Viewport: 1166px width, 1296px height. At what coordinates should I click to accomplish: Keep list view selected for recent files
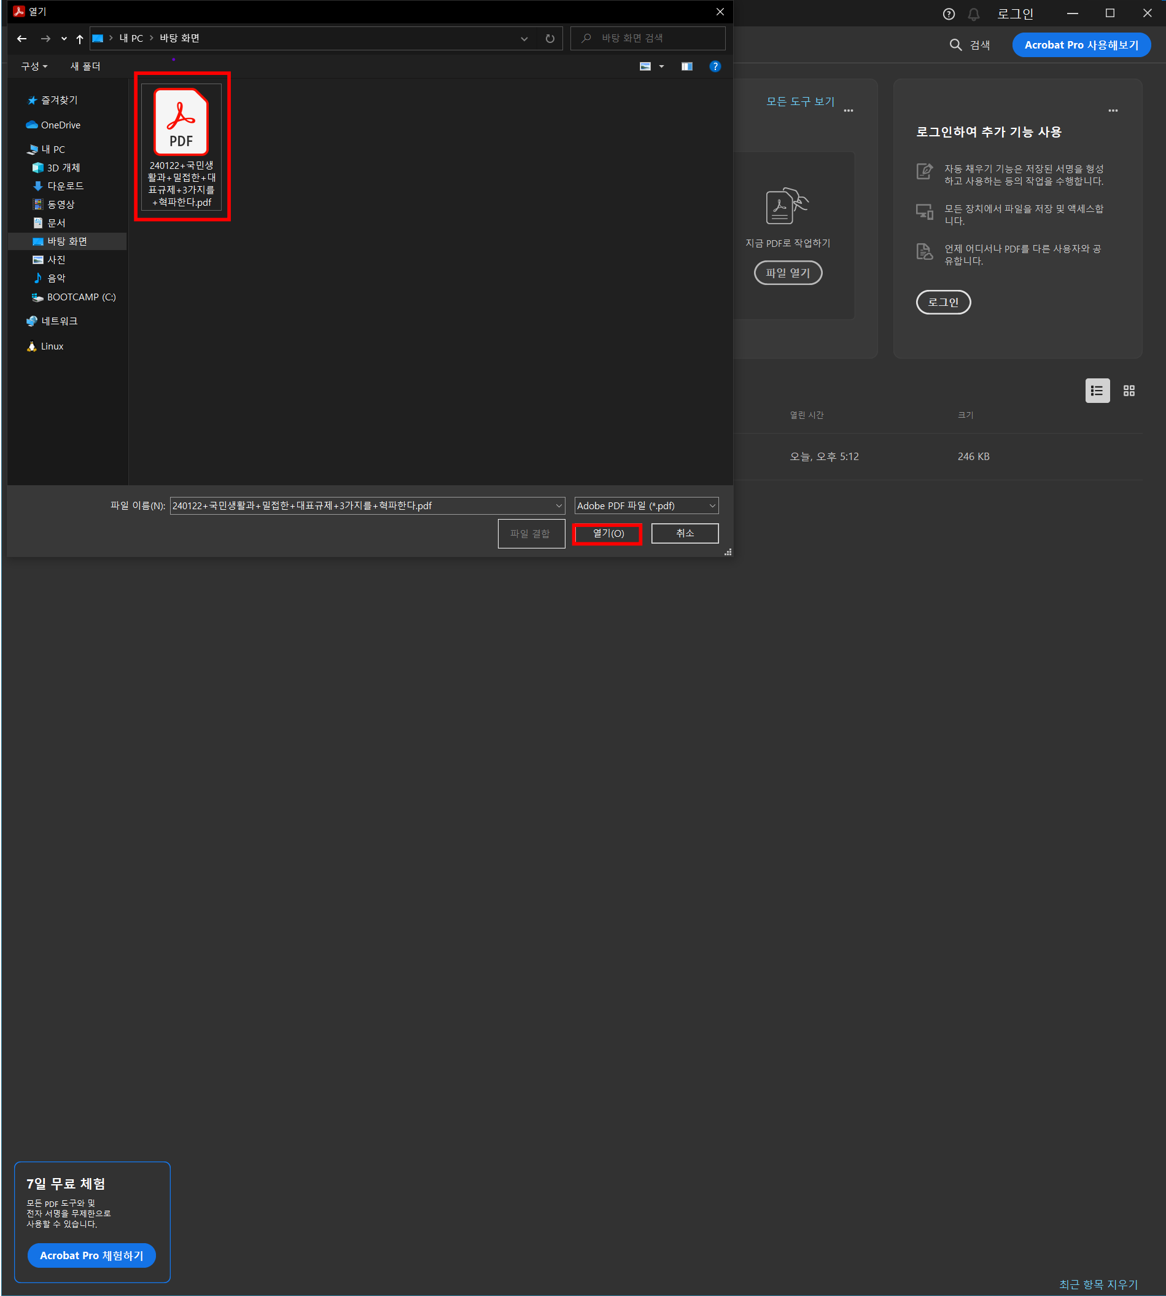tap(1097, 391)
